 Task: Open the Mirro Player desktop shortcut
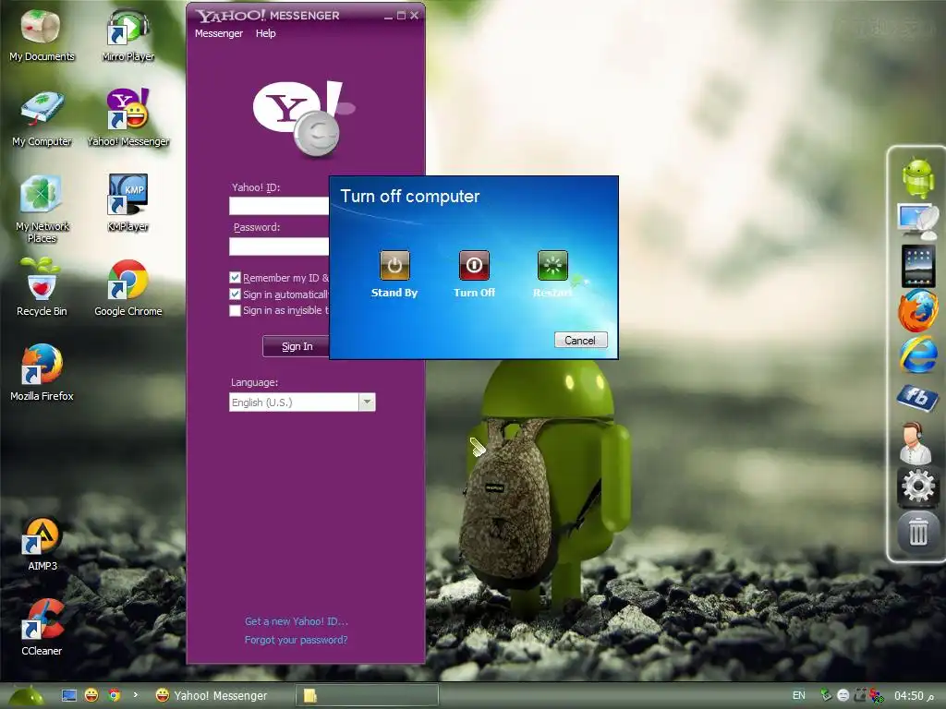point(127,36)
